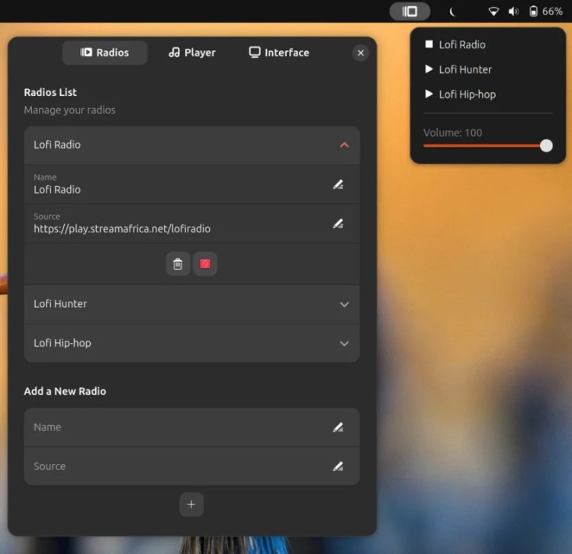
Task: Switch to the Player tab
Action: click(x=192, y=53)
